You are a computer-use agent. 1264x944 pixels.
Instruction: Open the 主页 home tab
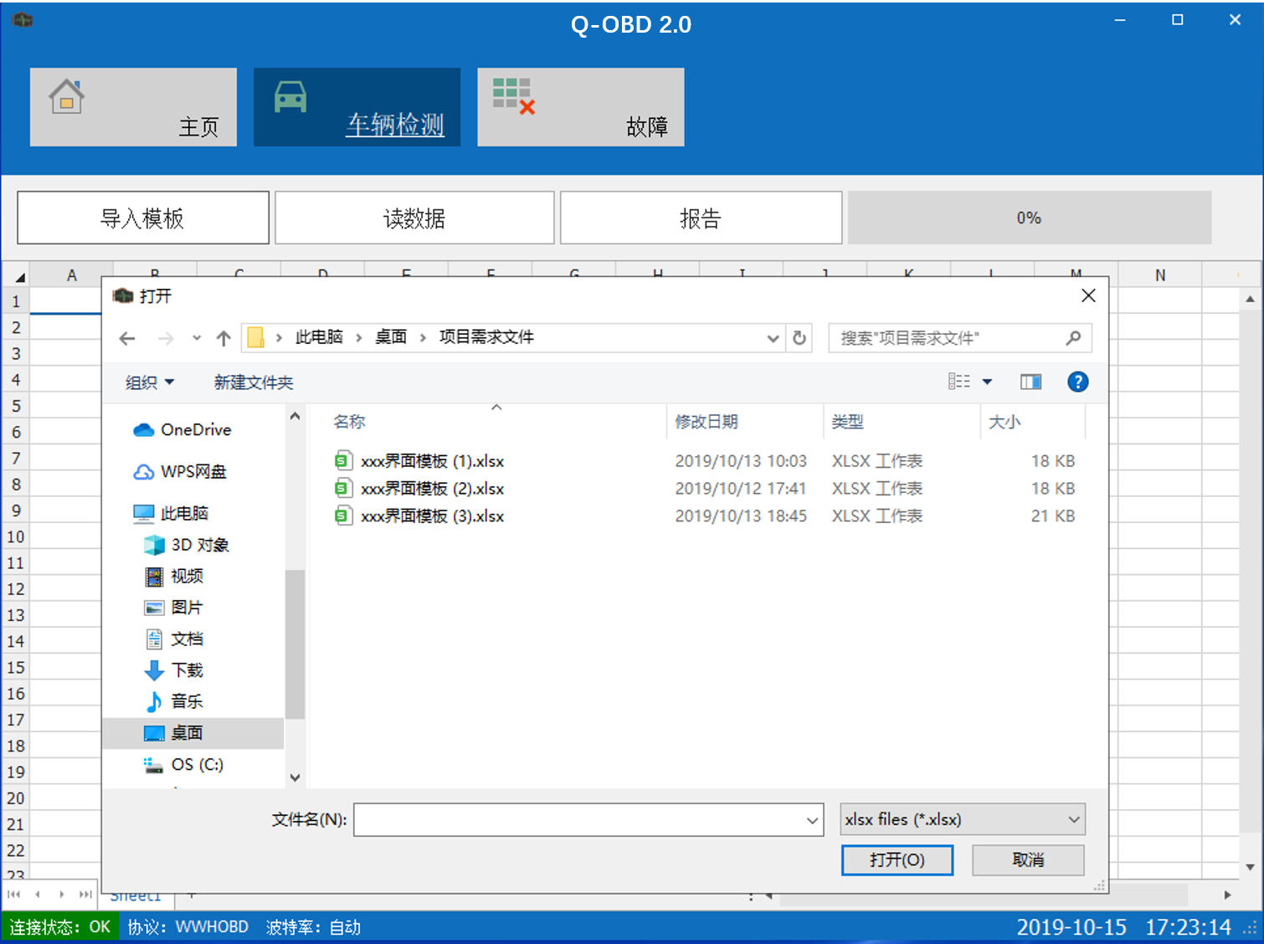133,107
